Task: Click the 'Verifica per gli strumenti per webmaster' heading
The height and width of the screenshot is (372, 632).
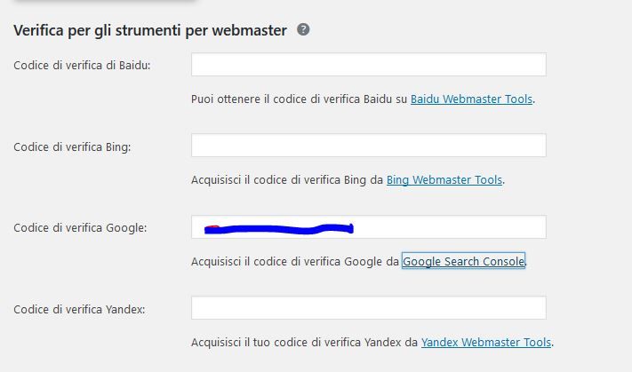Action: (150, 30)
